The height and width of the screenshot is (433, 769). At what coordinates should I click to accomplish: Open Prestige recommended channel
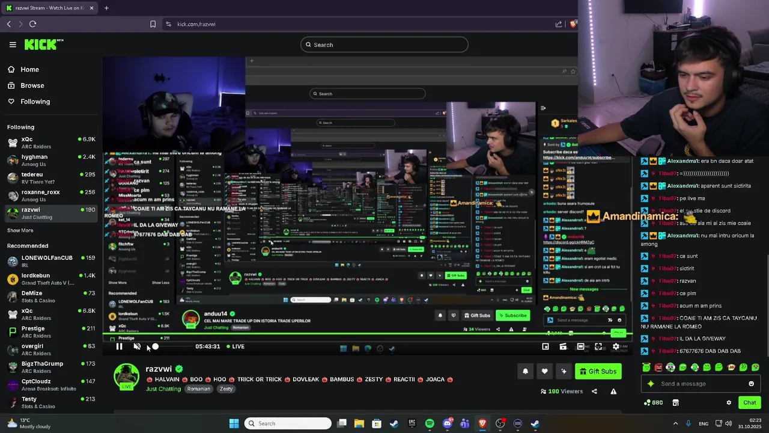[51, 332]
